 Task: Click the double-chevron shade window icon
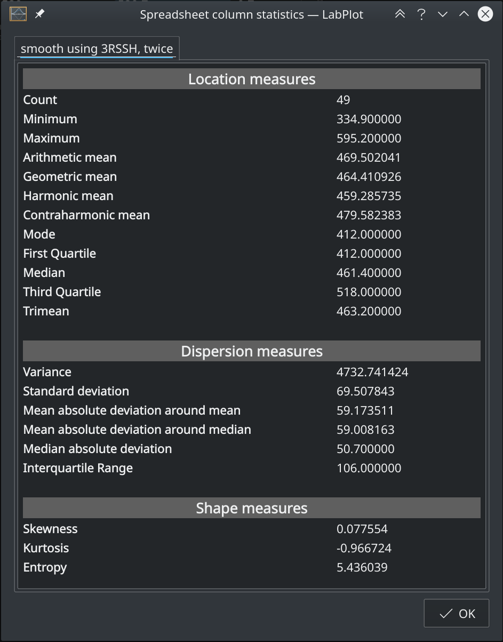pos(400,14)
